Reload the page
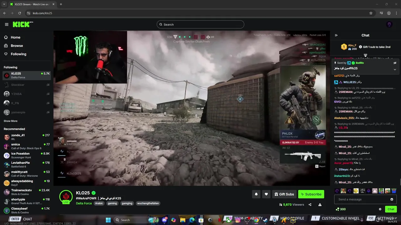This screenshot has width=401, height=225. 20,13
